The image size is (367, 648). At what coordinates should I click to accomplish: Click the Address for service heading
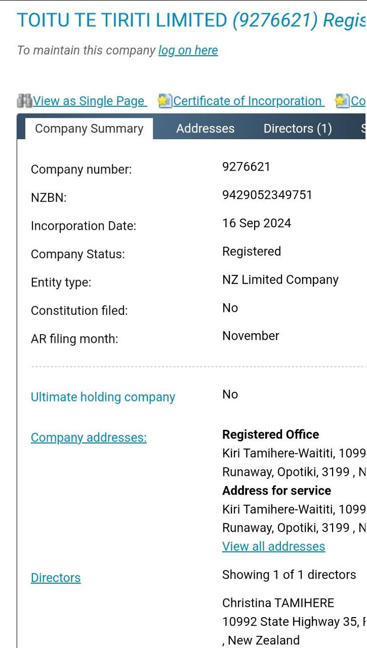[x=276, y=491]
